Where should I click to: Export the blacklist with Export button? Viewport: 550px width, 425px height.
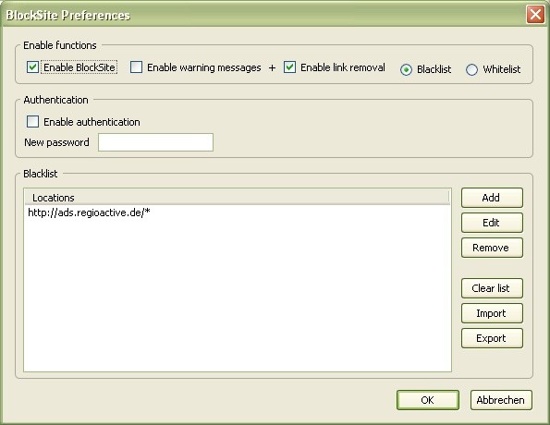coord(492,338)
